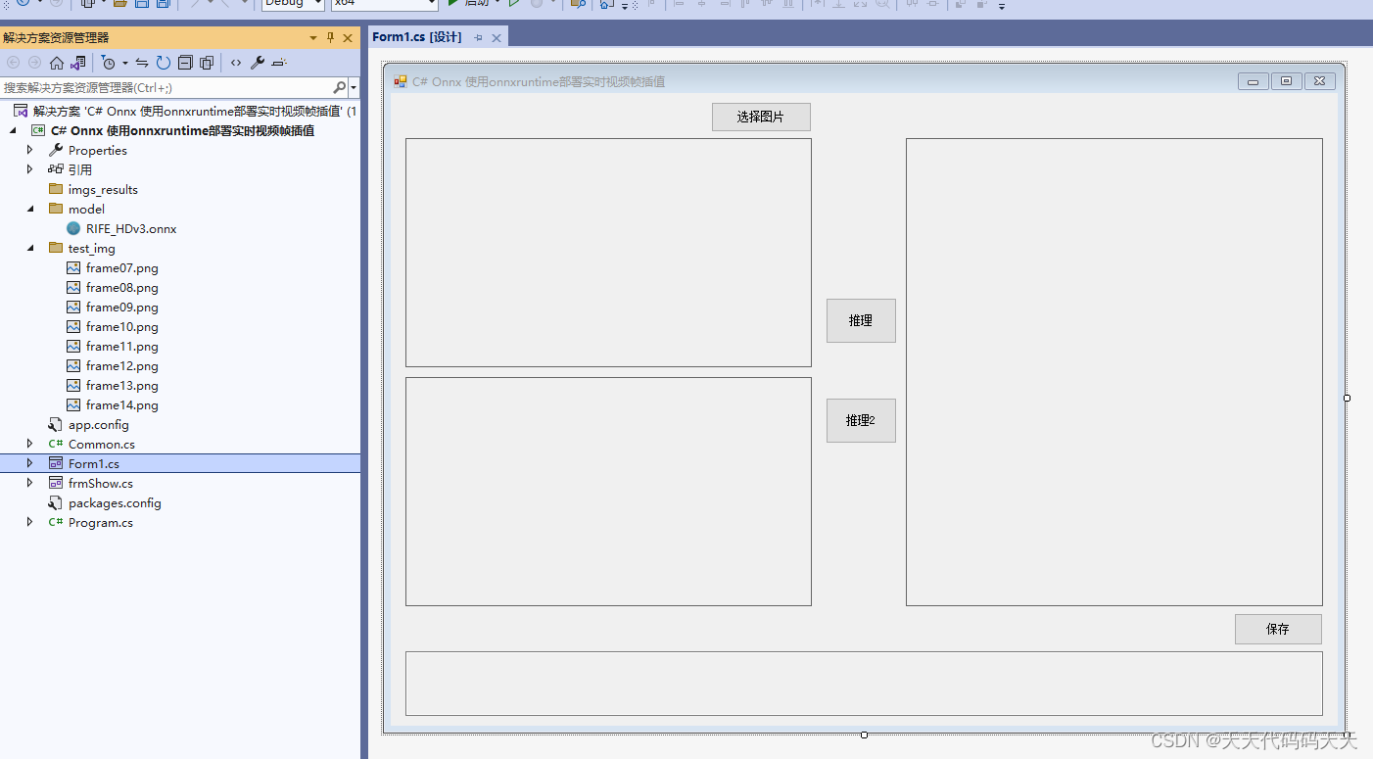Collapse the C# Onnx project node
Screen dimensions: 1373x759
(14, 130)
